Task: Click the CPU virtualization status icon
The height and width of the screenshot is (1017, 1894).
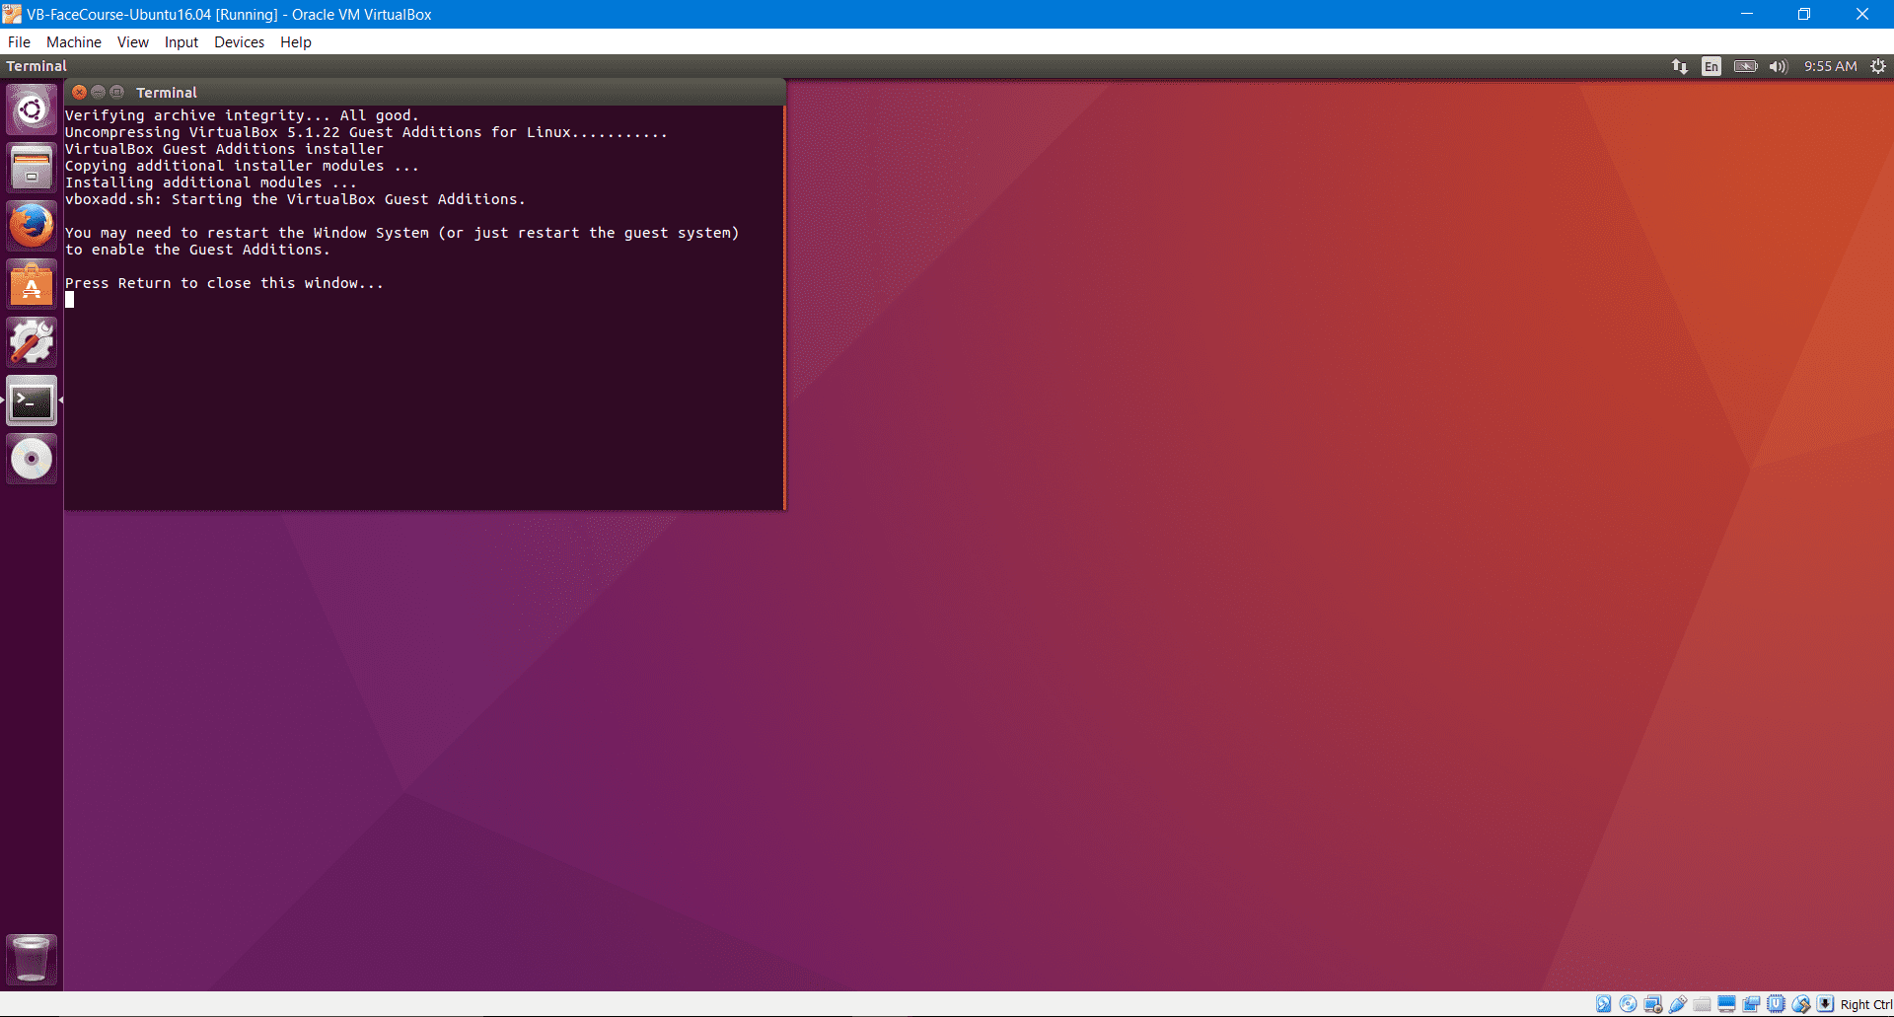Action: [1776, 1004]
